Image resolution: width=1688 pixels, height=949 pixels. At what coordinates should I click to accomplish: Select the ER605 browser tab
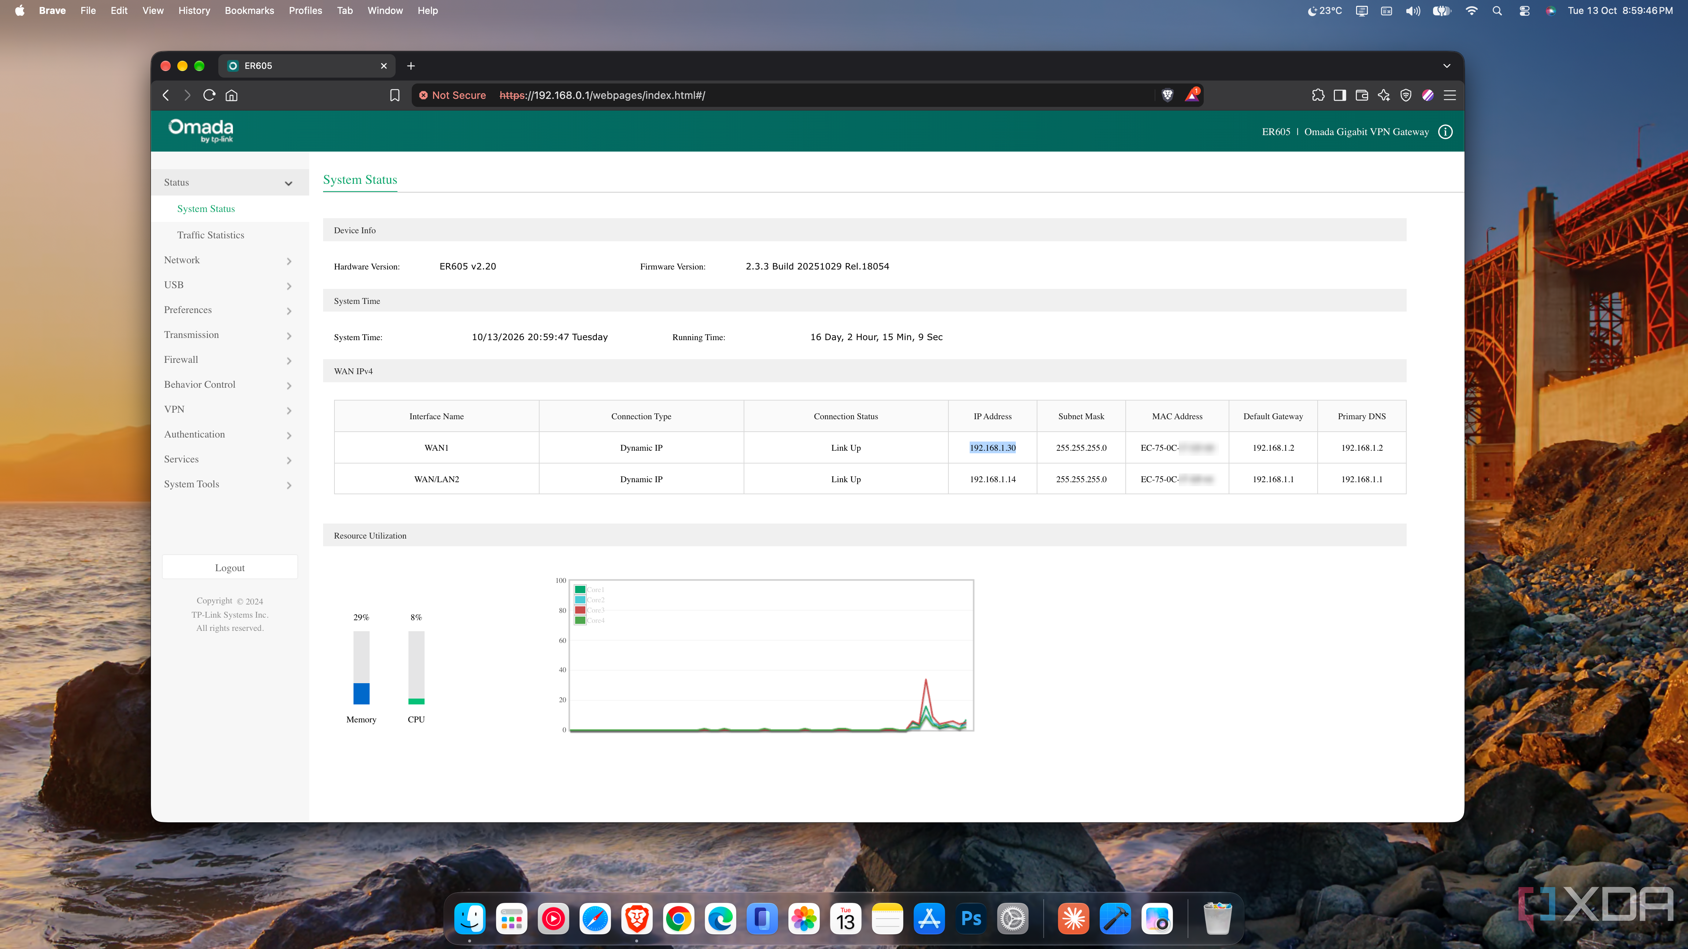[x=307, y=66]
